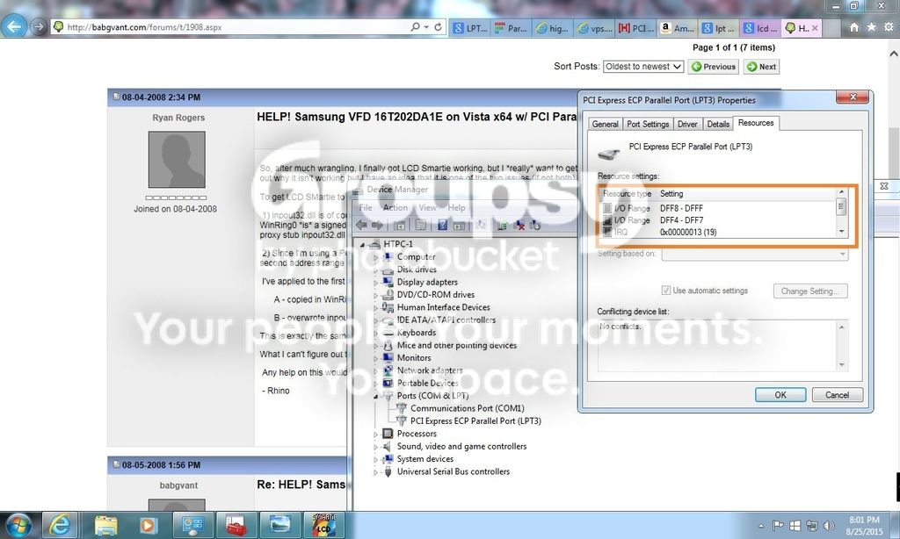Open the Device Manager View menu

tap(428, 207)
